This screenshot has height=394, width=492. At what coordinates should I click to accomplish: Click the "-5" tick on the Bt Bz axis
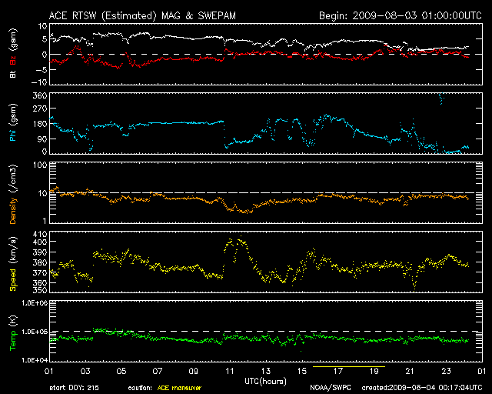pos(42,69)
